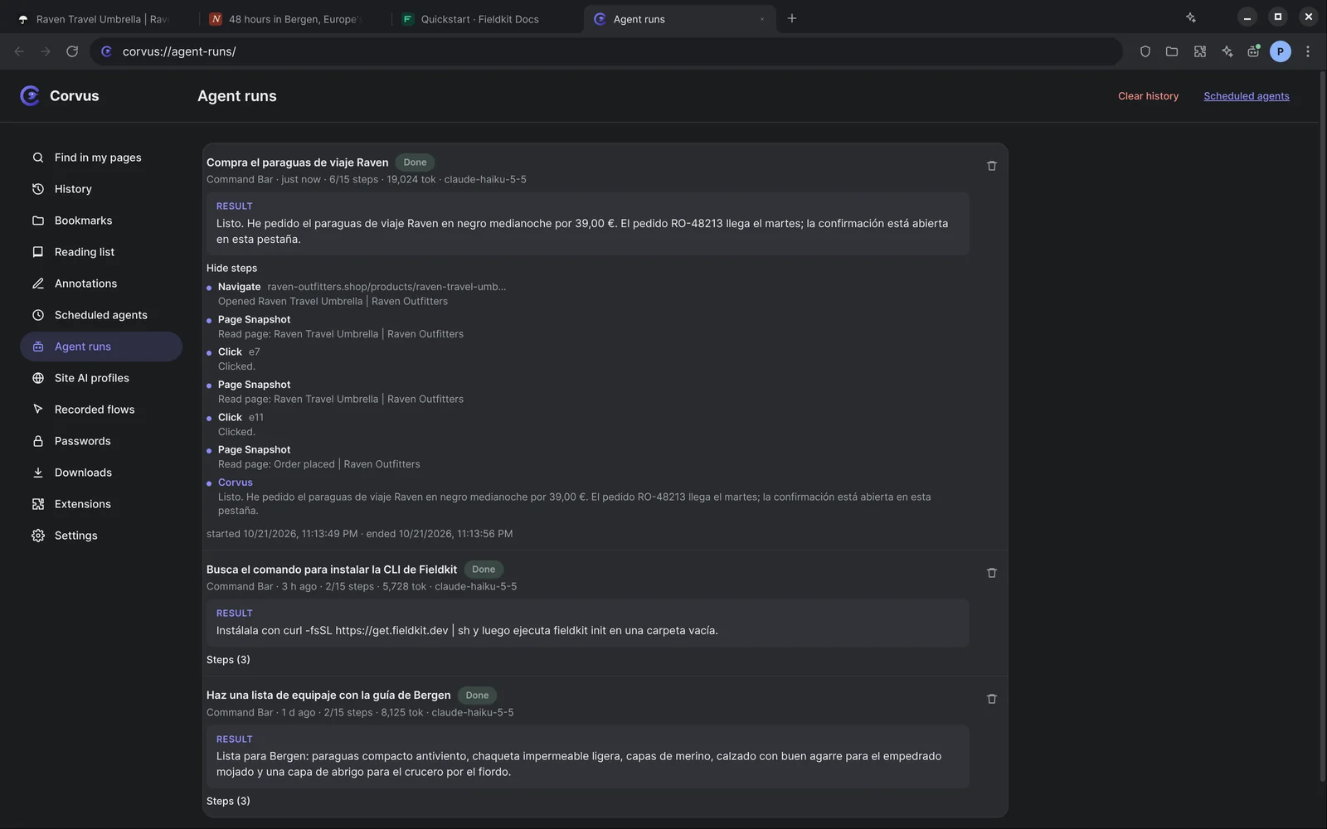Viewport: 1327px width, 829px height.
Task: Reload the current page
Action: [x=72, y=51]
